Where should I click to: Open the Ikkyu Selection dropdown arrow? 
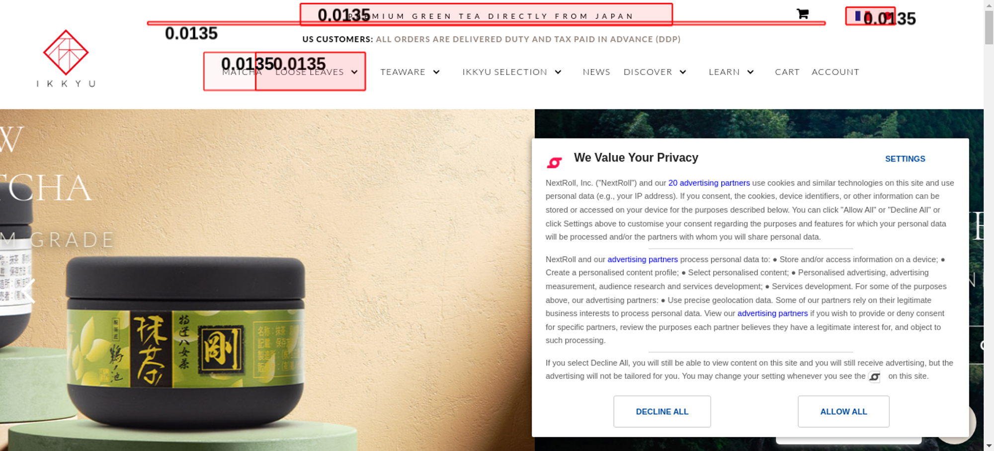pyautogui.click(x=558, y=72)
